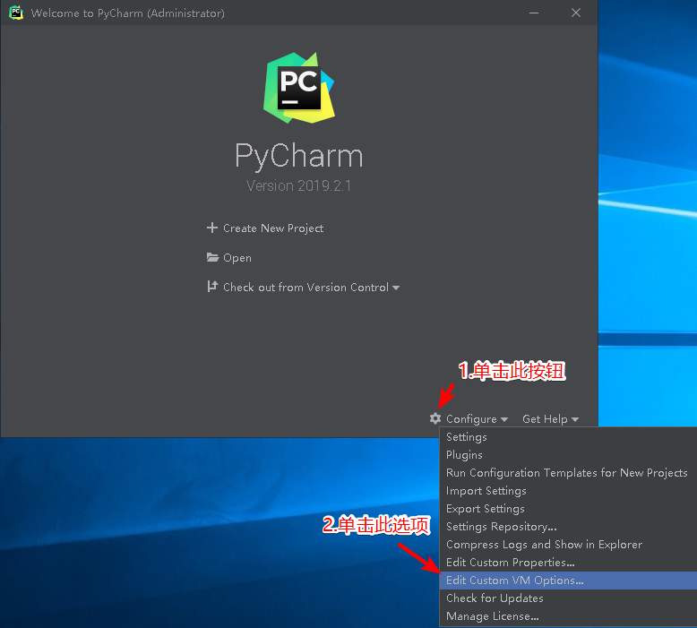
Task: Click the plus icon beside Create New Project
Action: coord(212,228)
